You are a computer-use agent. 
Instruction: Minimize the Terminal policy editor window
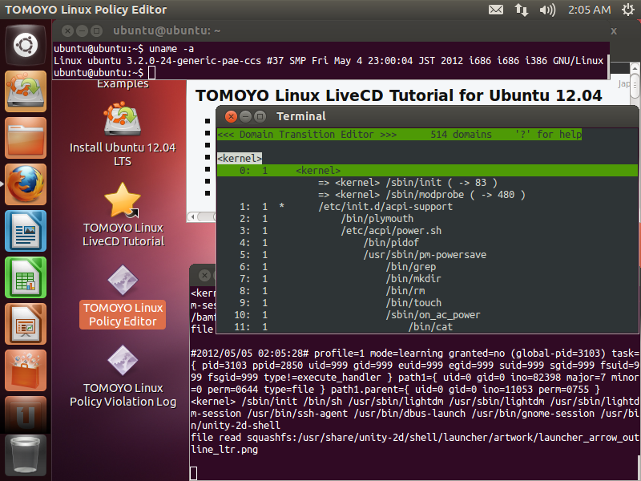[x=245, y=116]
